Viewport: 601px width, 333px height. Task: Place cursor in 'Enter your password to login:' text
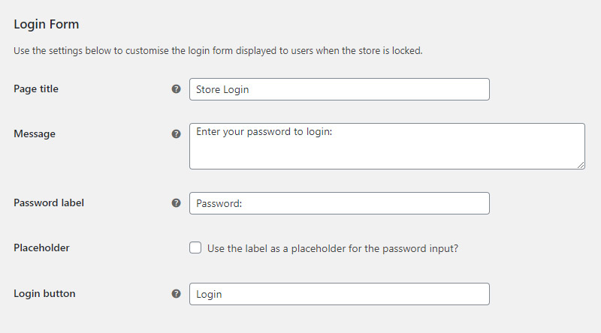tap(264, 132)
